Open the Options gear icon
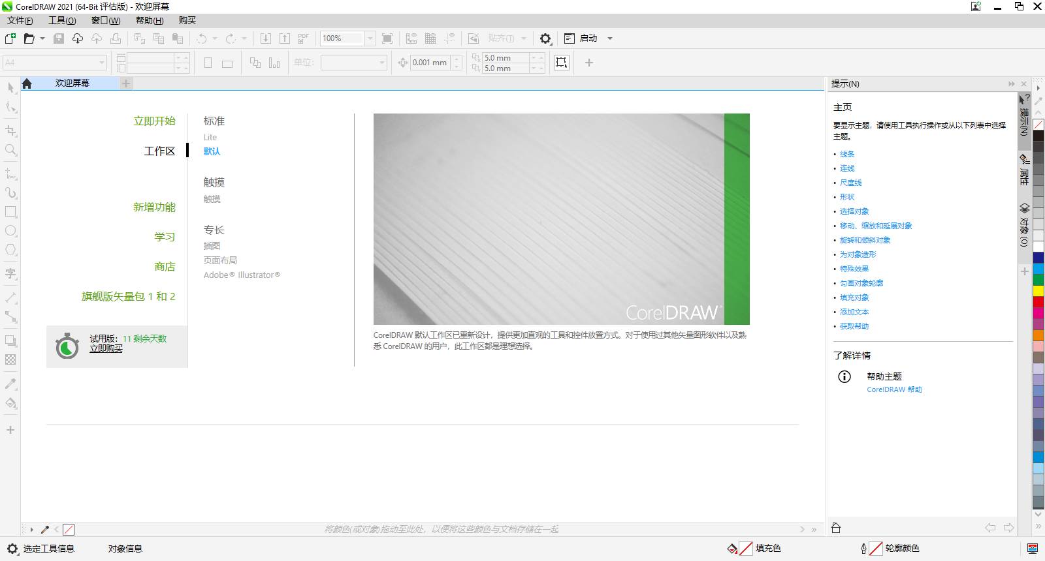Screen dimensions: 1045x561 point(545,38)
